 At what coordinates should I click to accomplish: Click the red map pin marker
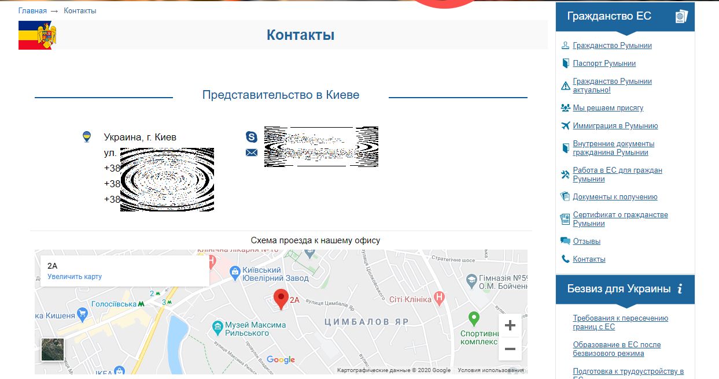(x=281, y=299)
